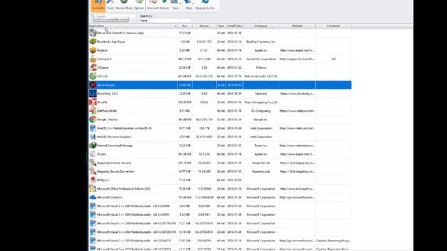Click the Upgrade to Pro button
This screenshot has height=251, width=447.
[205, 6]
